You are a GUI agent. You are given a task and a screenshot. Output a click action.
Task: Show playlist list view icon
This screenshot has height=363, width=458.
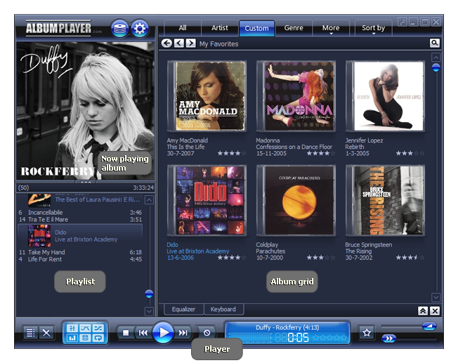(30, 333)
